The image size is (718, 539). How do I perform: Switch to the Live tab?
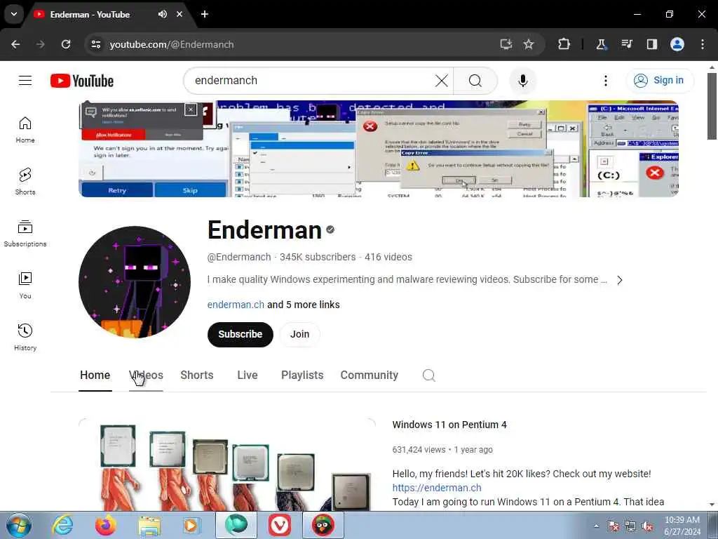point(248,375)
